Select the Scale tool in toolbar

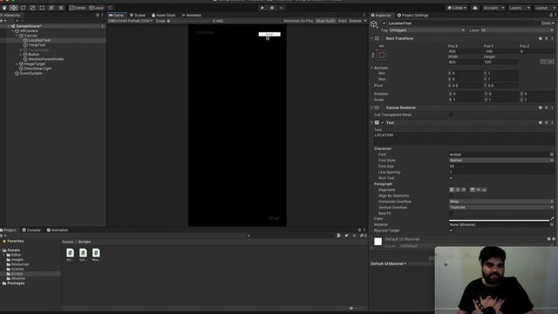pos(32,8)
